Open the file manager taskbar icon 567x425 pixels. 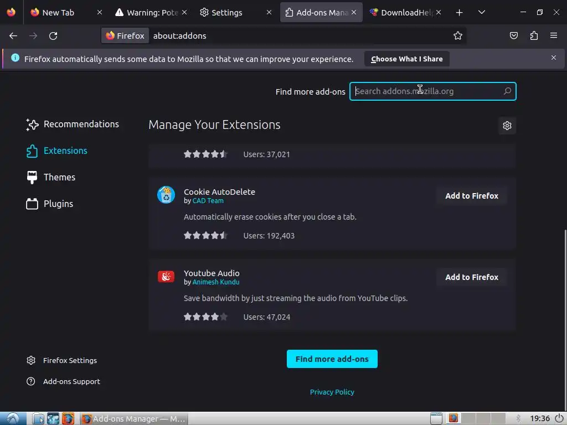pyautogui.click(x=38, y=418)
